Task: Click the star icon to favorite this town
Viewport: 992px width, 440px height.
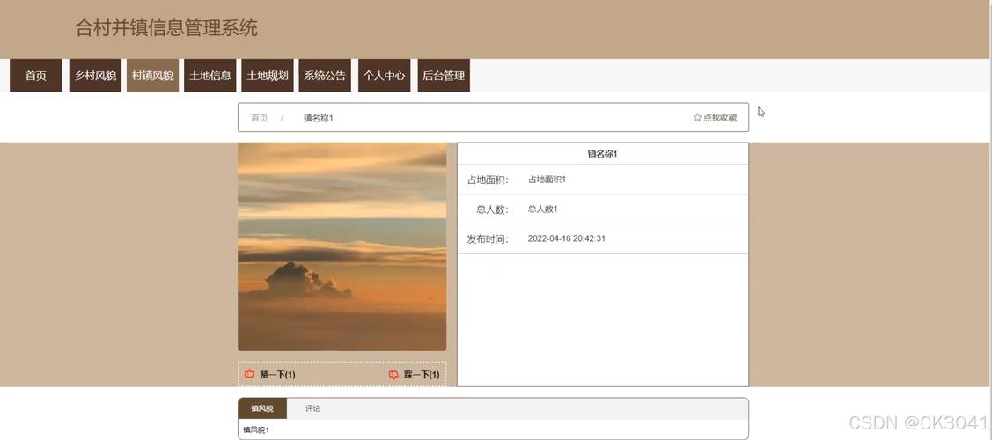Action: 697,118
